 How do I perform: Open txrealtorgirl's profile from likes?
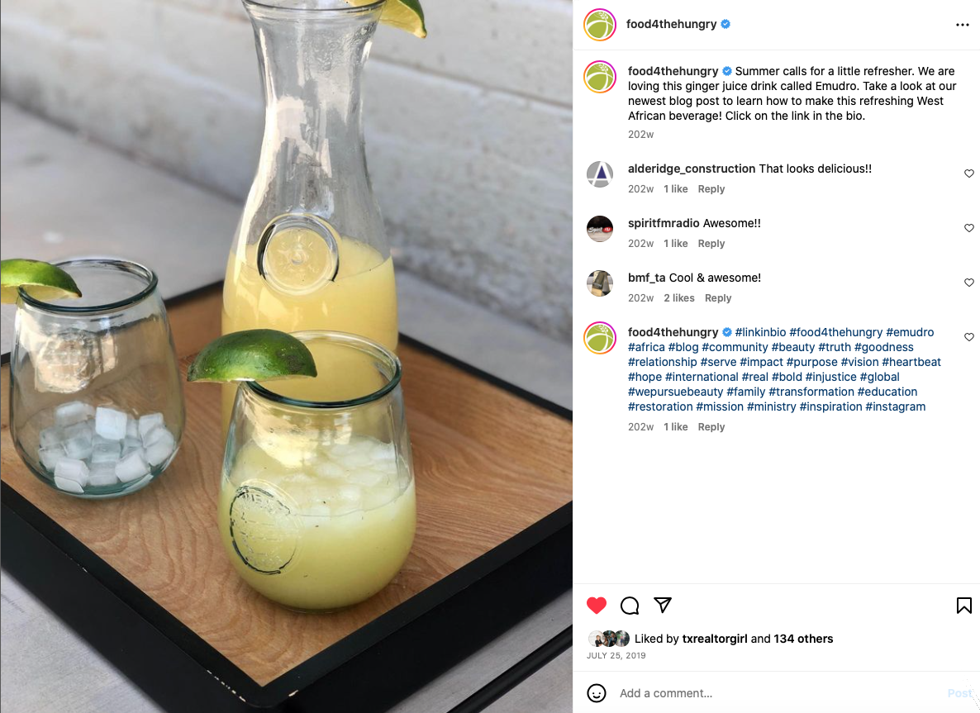pyautogui.click(x=715, y=639)
